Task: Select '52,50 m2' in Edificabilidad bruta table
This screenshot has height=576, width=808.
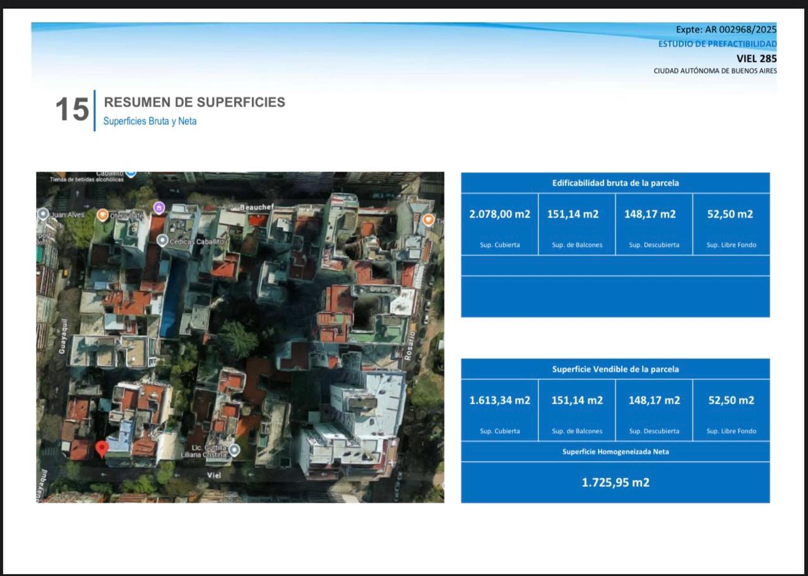Action: [x=730, y=214]
